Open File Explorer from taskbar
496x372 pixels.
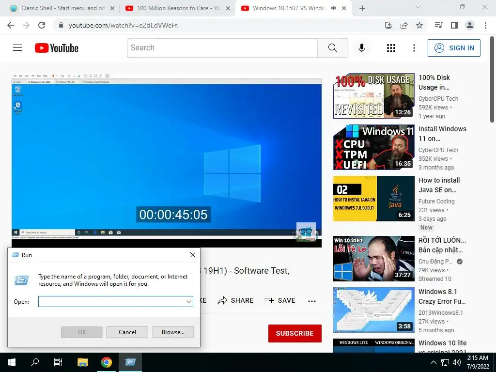(x=82, y=362)
